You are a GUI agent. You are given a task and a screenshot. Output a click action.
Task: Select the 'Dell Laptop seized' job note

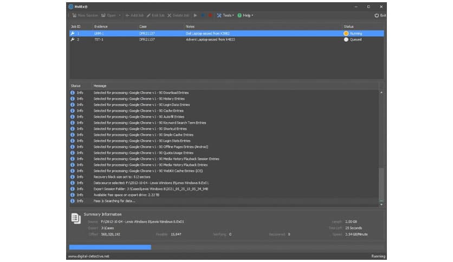pos(208,34)
